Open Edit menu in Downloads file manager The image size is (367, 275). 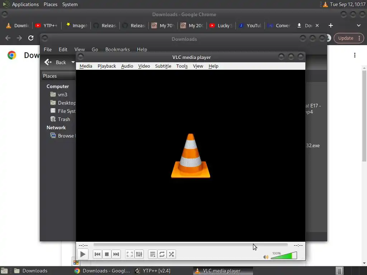click(x=63, y=49)
